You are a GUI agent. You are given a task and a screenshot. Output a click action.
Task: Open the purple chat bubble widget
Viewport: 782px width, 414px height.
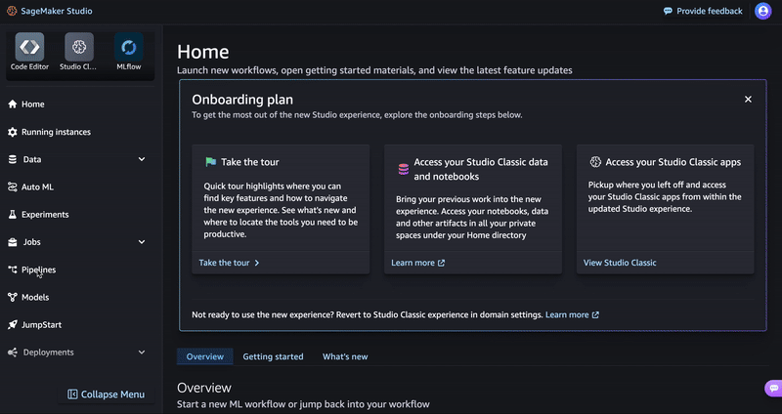[x=772, y=389]
